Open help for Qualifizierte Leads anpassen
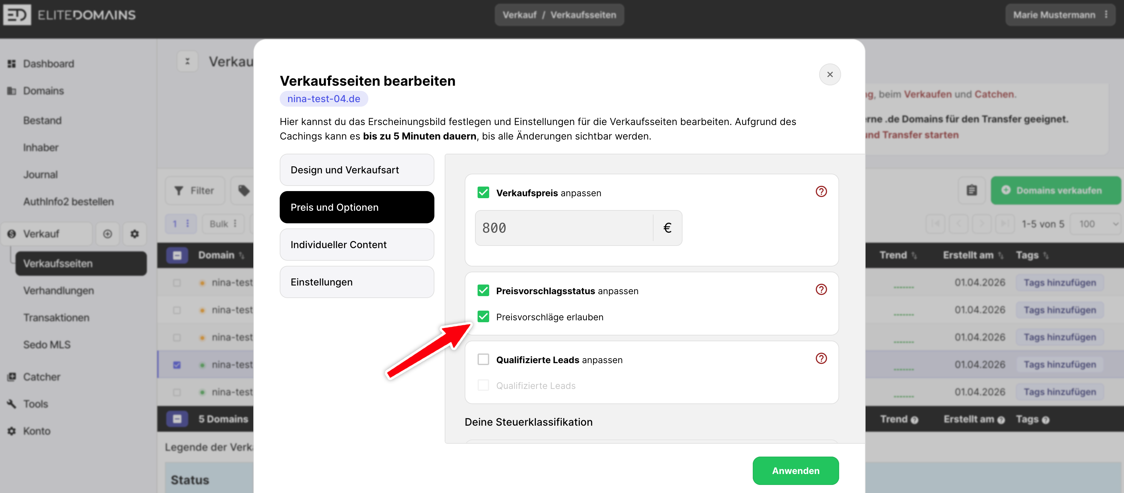Viewport: 1124px width, 493px height. [821, 359]
